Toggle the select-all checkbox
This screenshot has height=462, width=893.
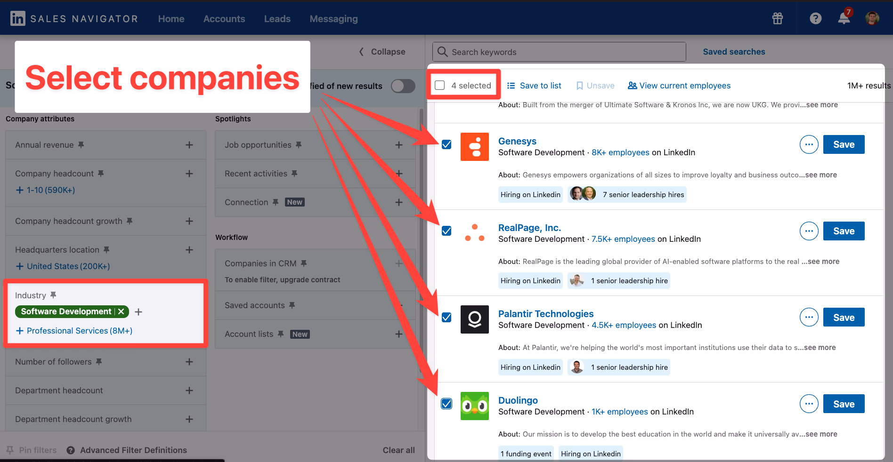click(x=440, y=85)
